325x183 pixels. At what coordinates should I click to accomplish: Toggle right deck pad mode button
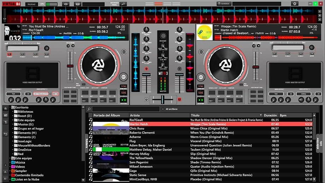pos(241,84)
